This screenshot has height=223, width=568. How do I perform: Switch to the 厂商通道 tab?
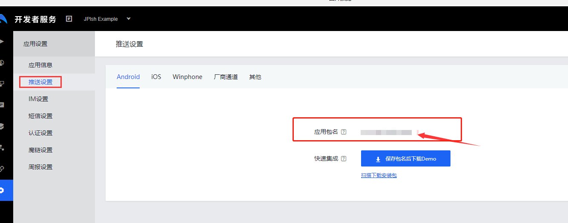[x=226, y=77]
